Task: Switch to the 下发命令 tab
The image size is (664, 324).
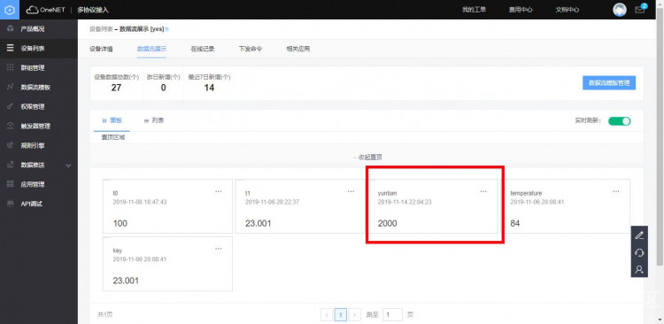Action: coord(251,49)
